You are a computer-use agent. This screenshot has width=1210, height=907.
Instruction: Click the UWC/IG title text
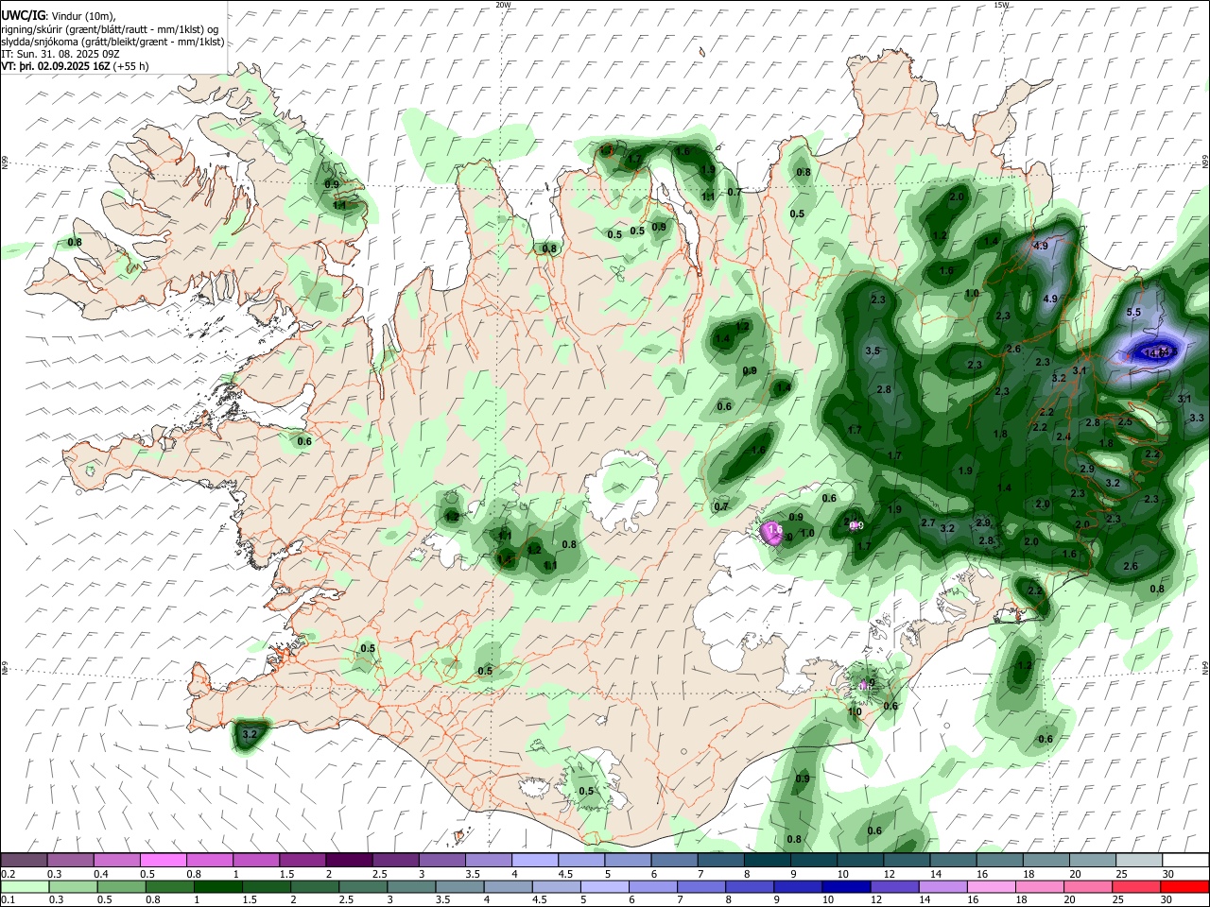tap(22, 15)
